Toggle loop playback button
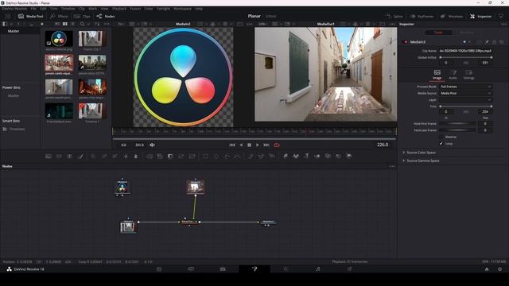 pos(277,145)
